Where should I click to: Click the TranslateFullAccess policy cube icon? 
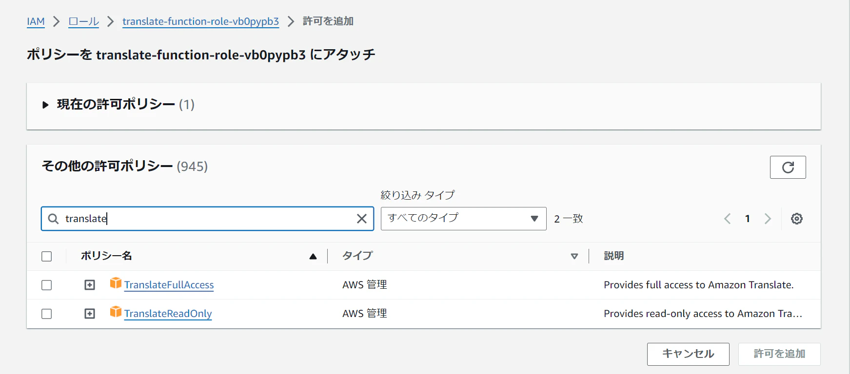click(116, 283)
